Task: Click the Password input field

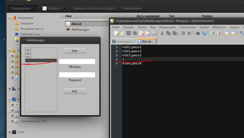Action: pos(77,75)
